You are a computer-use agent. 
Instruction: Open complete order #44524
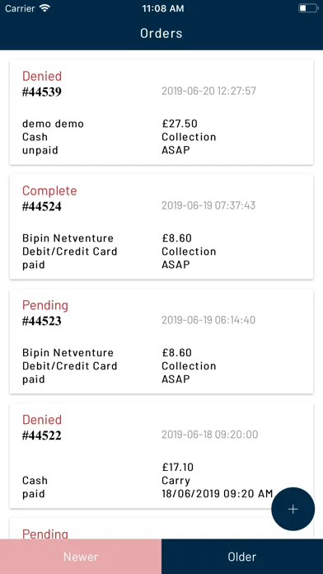click(161, 227)
